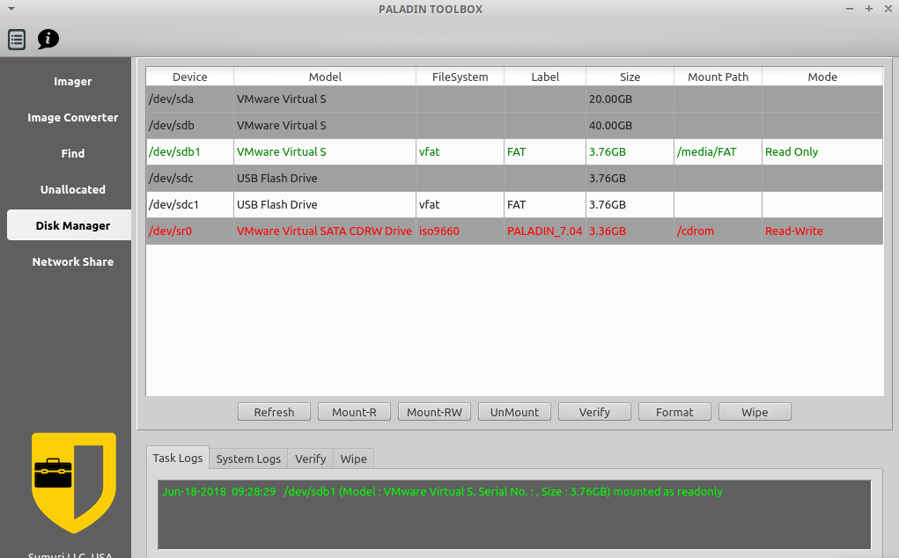
Task: Click the 3.36GB size cell
Action: tap(630, 231)
